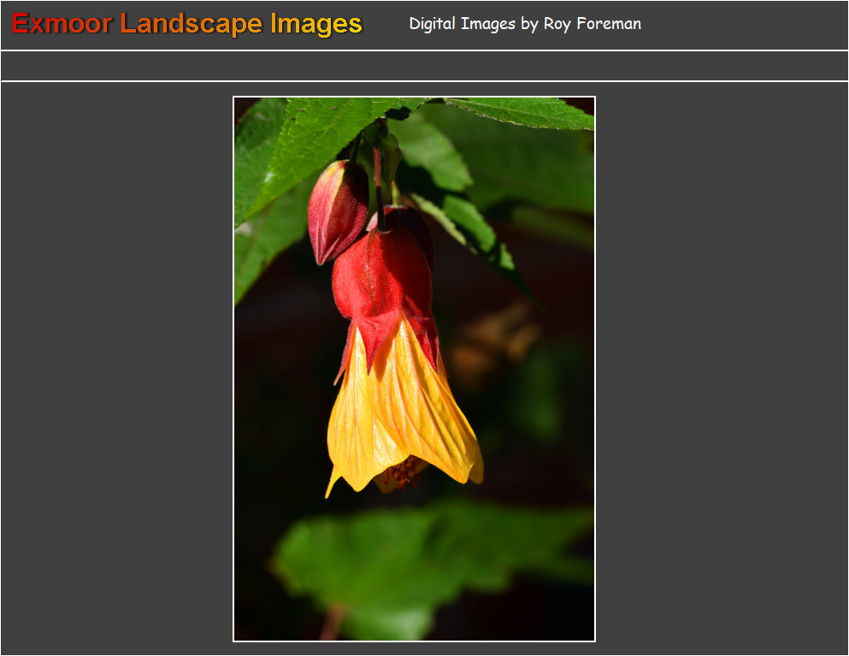Click the red stamens under the yellow petals

point(404,473)
